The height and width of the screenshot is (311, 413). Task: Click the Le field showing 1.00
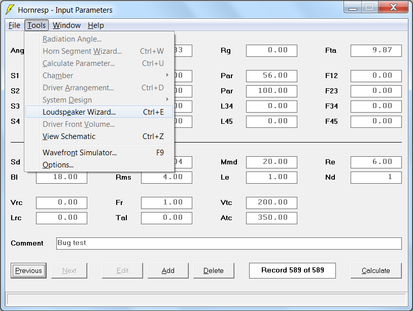click(271, 178)
